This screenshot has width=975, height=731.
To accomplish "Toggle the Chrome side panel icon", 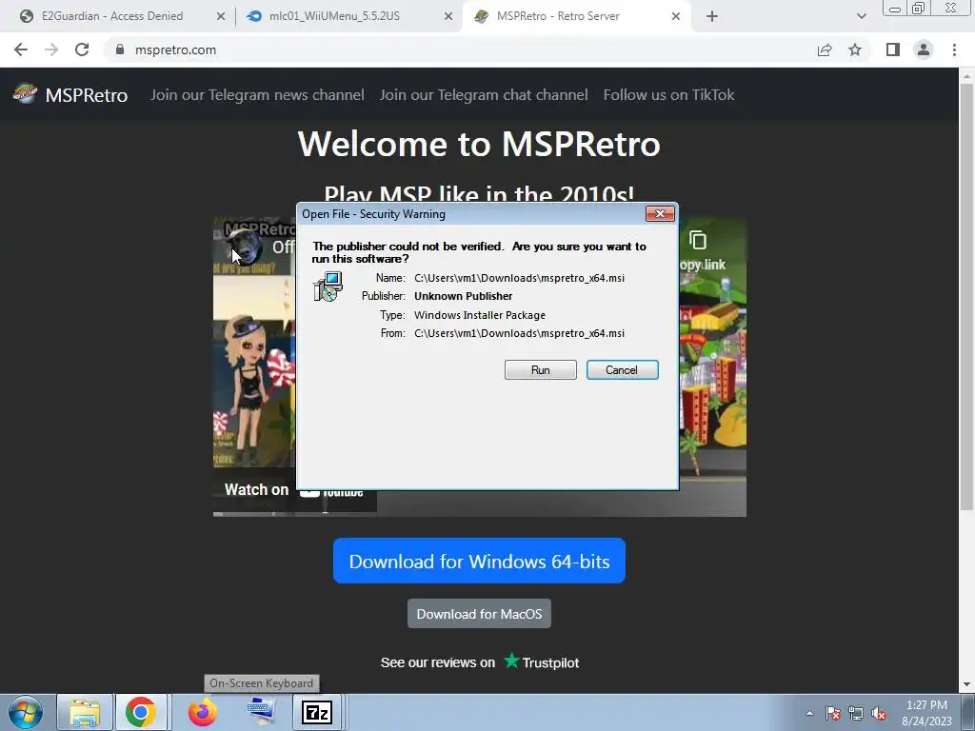I will [893, 49].
